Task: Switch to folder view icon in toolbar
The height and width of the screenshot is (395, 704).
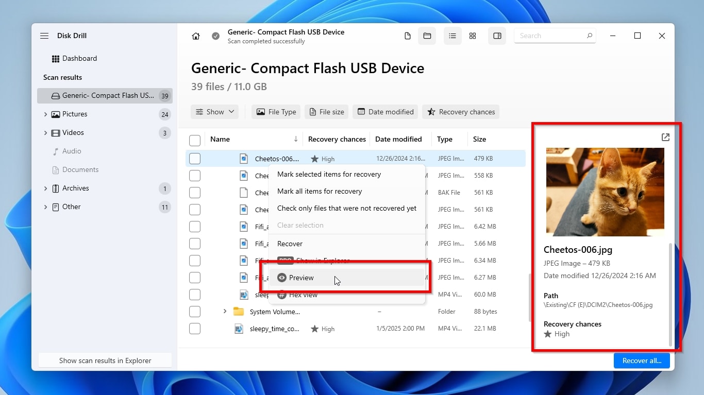Action: [427, 36]
